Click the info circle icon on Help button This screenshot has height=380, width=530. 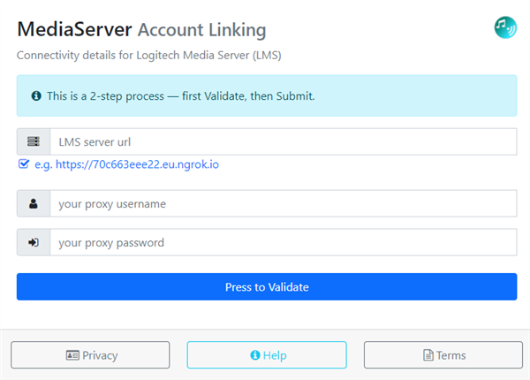tap(255, 355)
